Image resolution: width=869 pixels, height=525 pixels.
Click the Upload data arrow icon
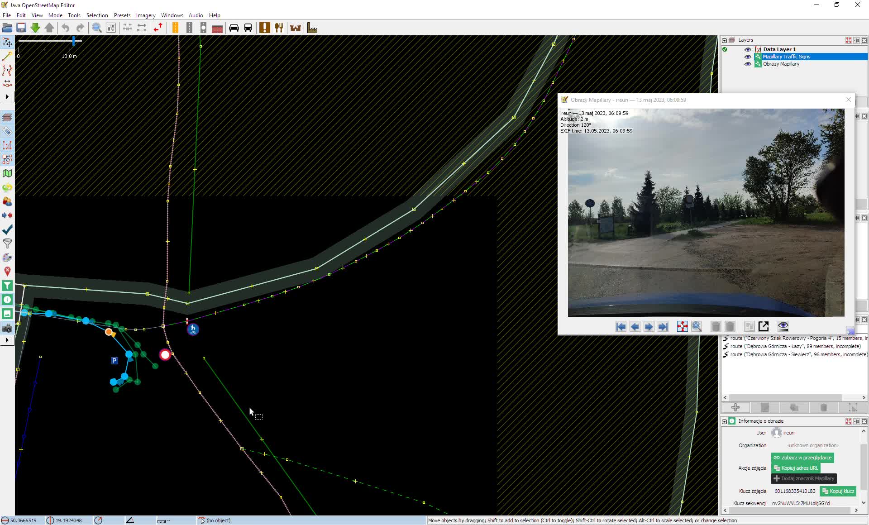pyautogui.click(x=49, y=28)
